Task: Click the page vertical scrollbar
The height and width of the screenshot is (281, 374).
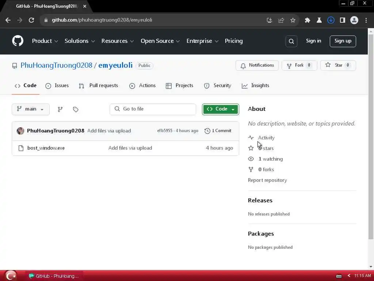Action: (x=370, y=137)
